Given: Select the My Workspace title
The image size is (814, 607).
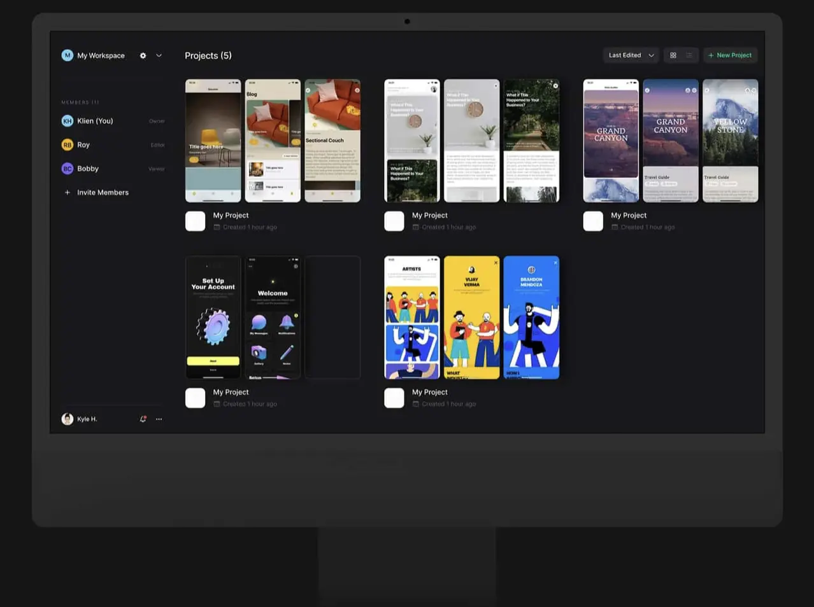Looking at the screenshot, I should (101, 55).
